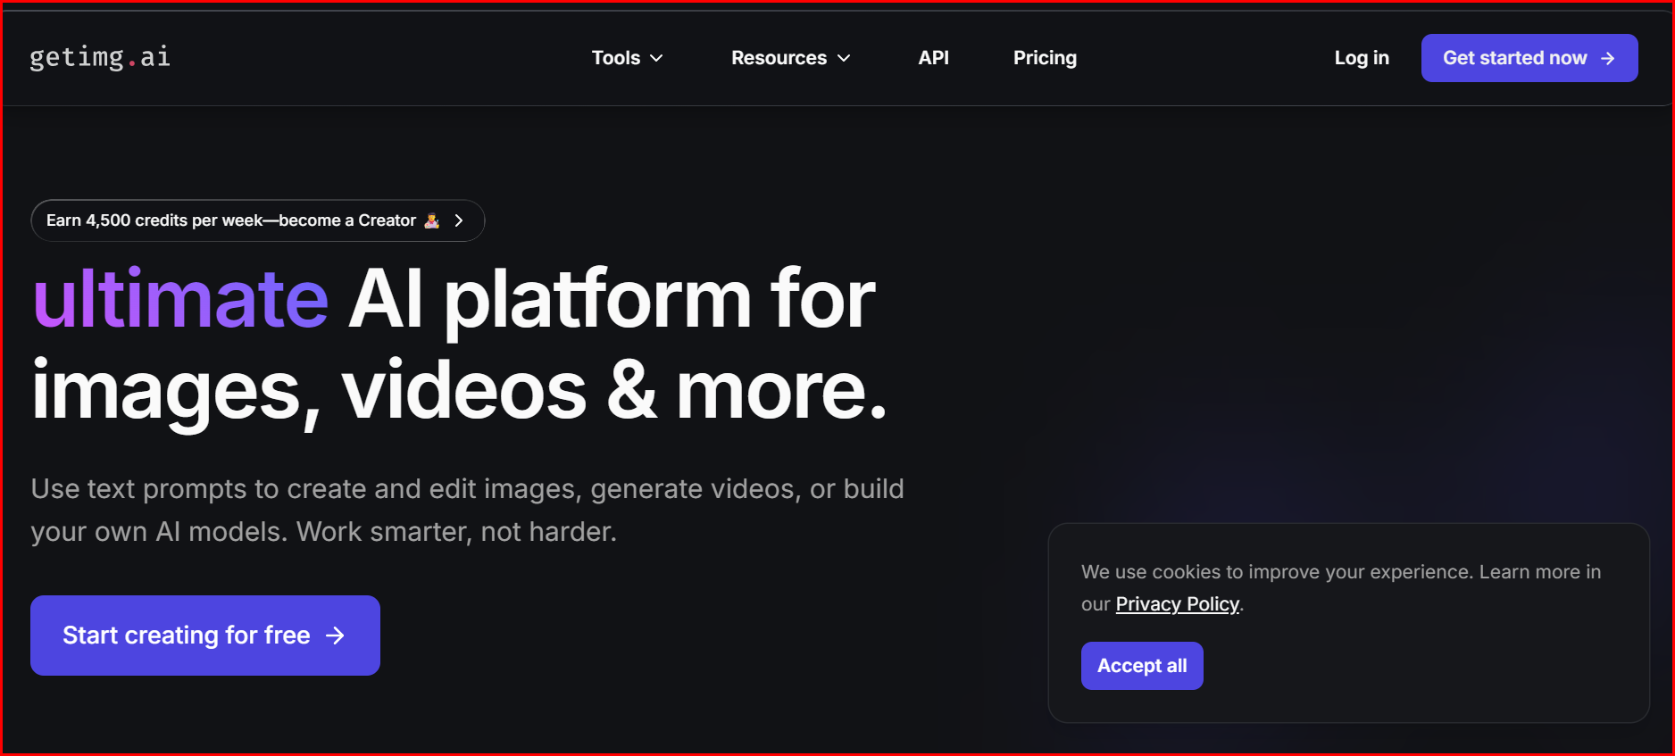Click the arrow icon in Start creating for free
The width and height of the screenshot is (1675, 756).
pyautogui.click(x=335, y=636)
